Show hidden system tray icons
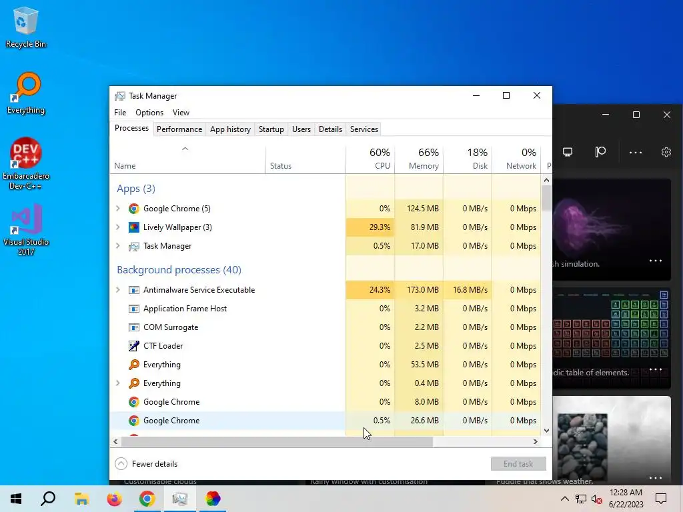 564,499
